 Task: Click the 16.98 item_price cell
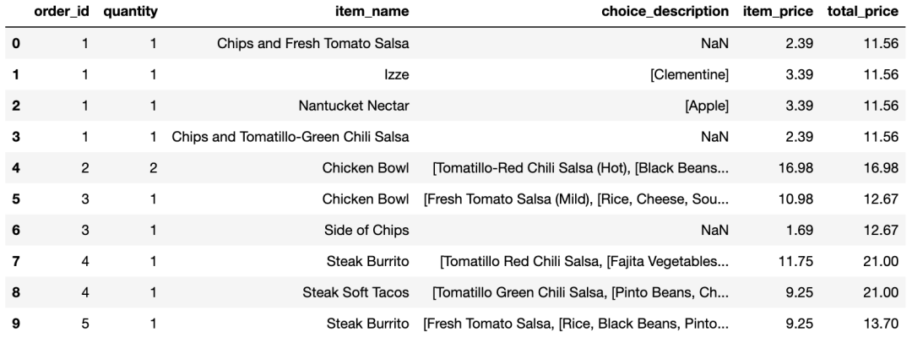[x=795, y=168]
